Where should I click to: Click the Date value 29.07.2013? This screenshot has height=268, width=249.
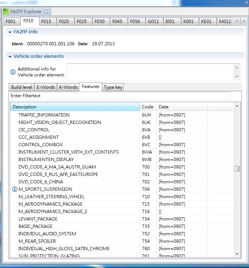(x=103, y=44)
